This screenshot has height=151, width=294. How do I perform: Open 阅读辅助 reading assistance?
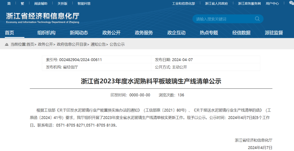coord(41,4)
